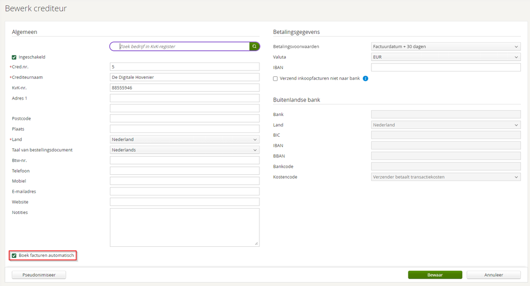Click the green KvK search magnifier icon
Screen dimensions: 530x286
coord(255,47)
